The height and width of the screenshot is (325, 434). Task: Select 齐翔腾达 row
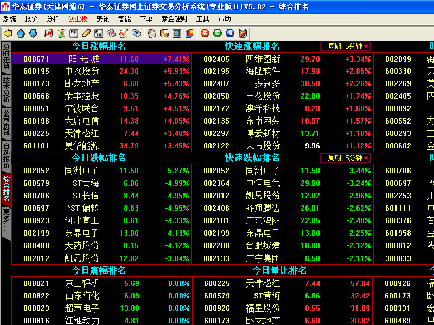282,208
